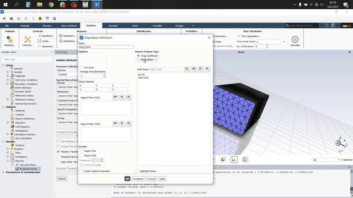The width and height of the screenshot is (353, 198).
Task: Expand Parameters & Customization node
Action: click(x=3, y=172)
